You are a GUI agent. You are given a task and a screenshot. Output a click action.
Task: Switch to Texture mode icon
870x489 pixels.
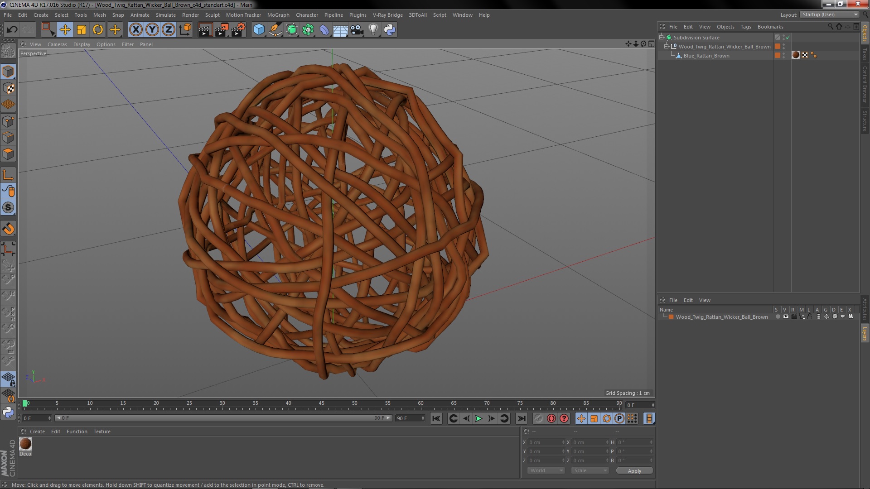[8, 88]
